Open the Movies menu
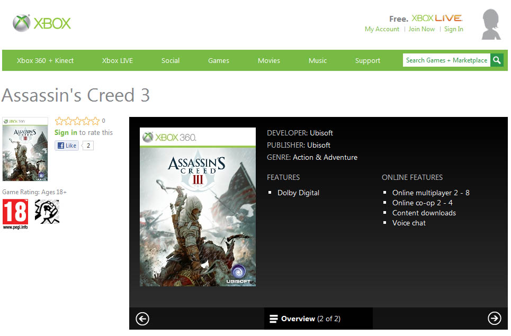 (x=269, y=61)
